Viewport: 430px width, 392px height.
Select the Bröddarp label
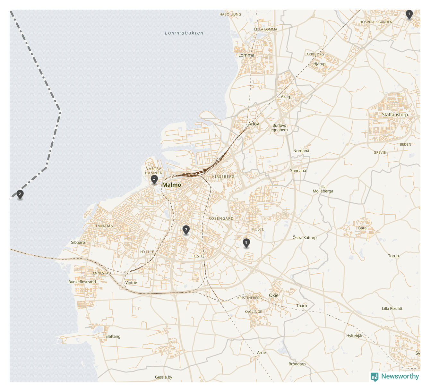pyautogui.click(x=297, y=364)
